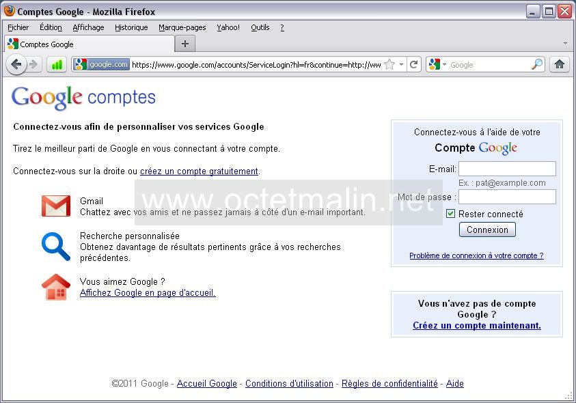Screen dimensions: 576x403
Task: Open a new tab with the plus button
Action: point(185,44)
